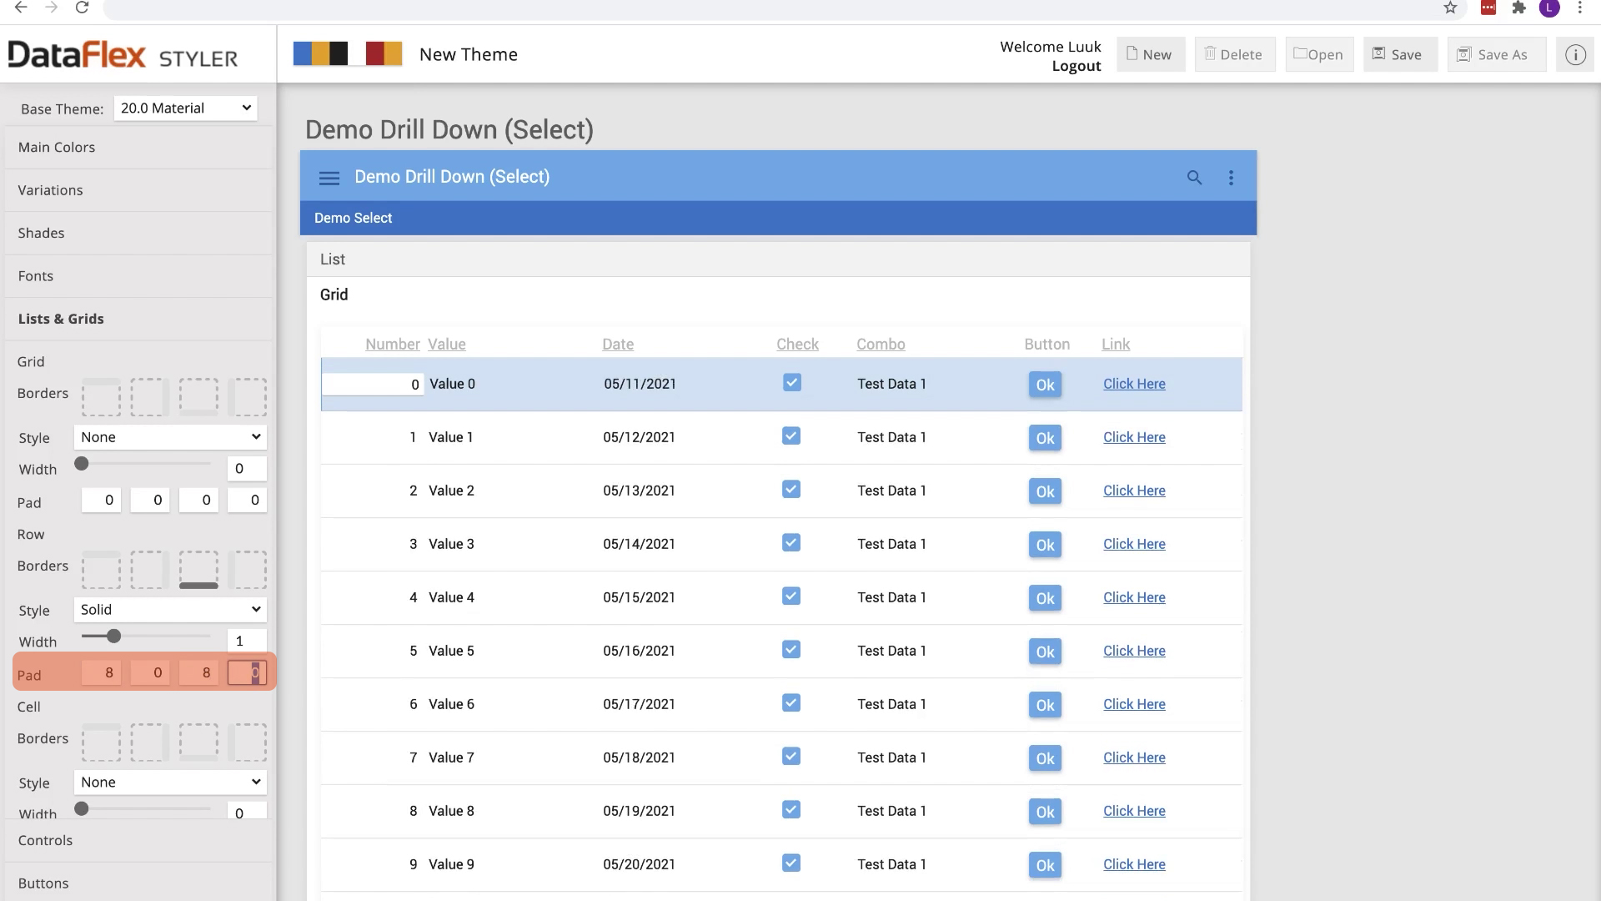Open the Base Theme dropdown

click(185, 108)
